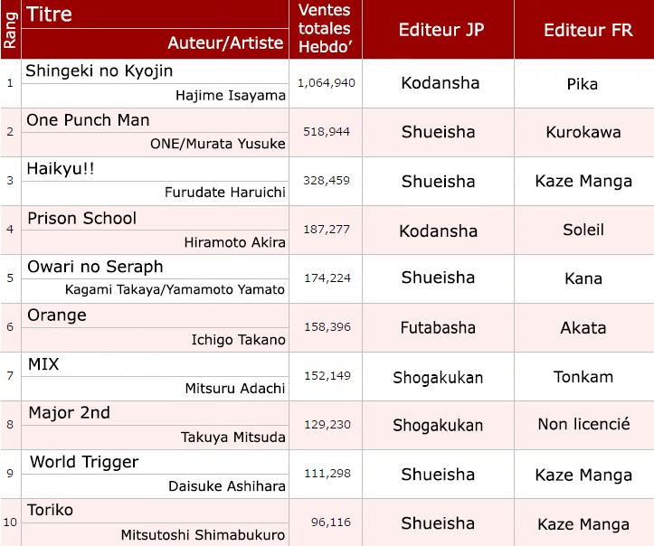Click 'Kana' publisher cell
This screenshot has height=546, width=654.
pyautogui.click(x=583, y=278)
